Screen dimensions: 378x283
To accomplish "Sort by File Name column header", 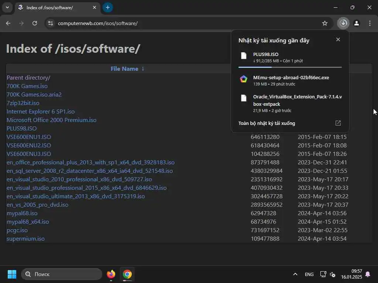I will coord(124,69).
